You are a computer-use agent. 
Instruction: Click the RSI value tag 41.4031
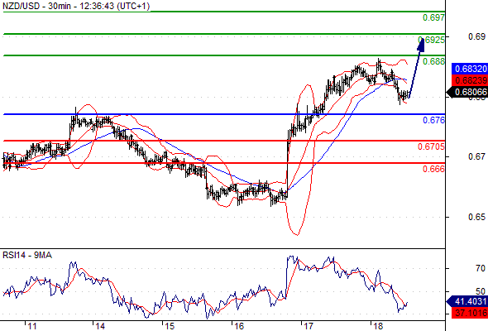pyautogui.click(x=467, y=301)
